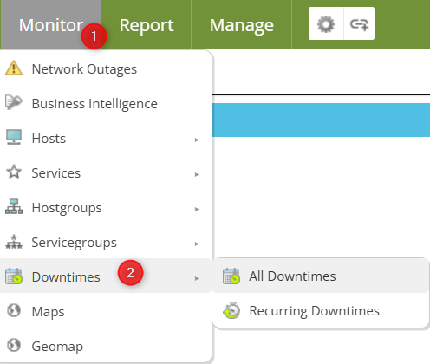Click the Recurring Downtimes clock icon

tap(231, 310)
